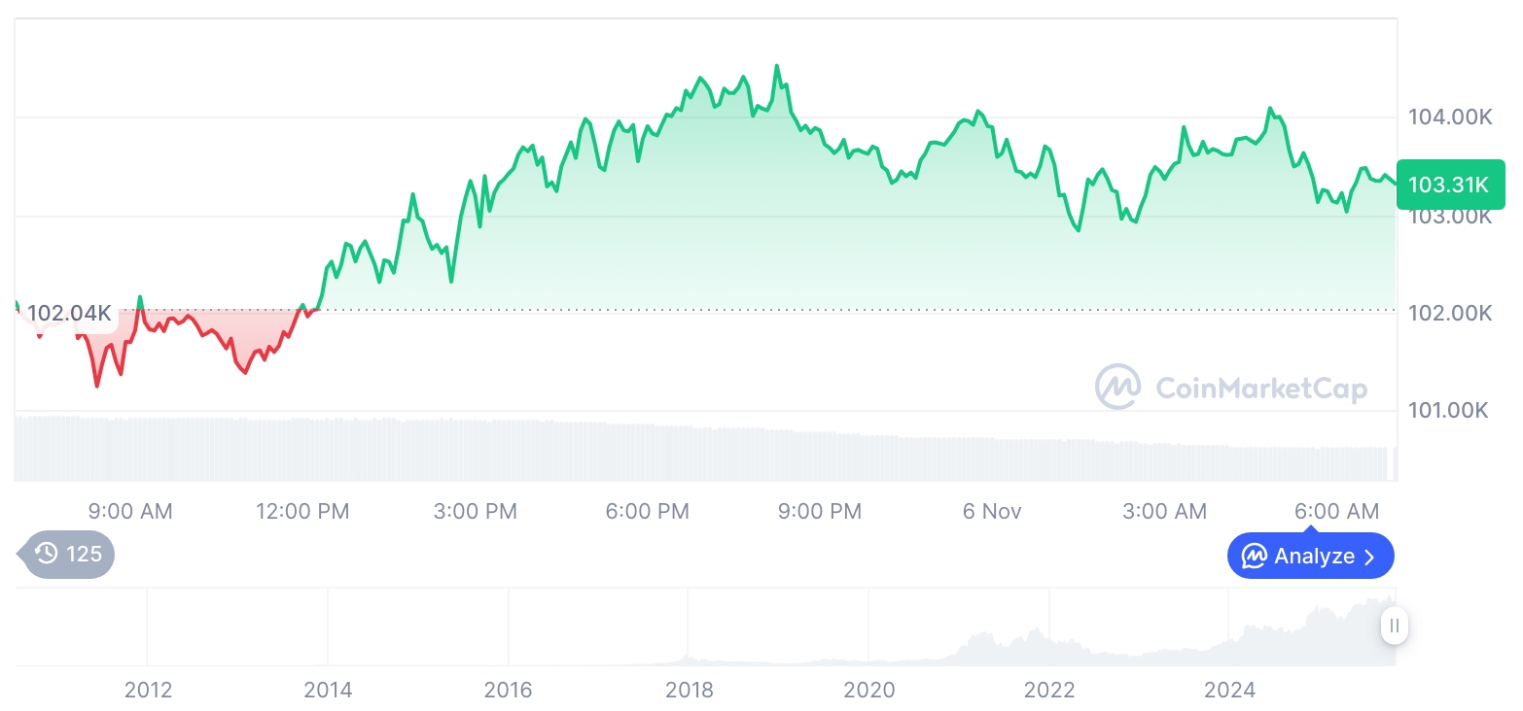Select the 12:00 PM time axis label
The height and width of the screenshot is (711, 1523).
click(302, 511)
